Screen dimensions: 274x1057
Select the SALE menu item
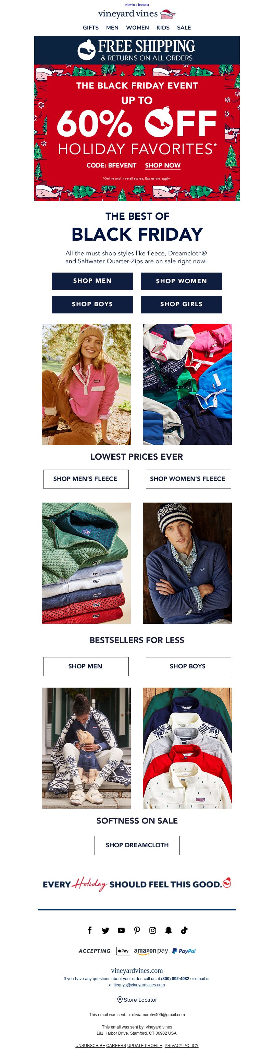point(184,27)
